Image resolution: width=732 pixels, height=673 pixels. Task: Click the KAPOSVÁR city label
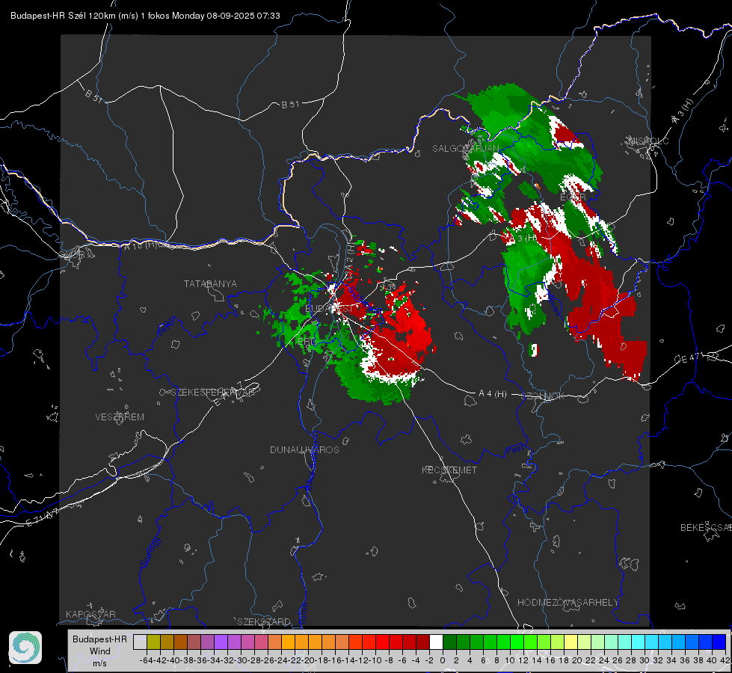(90, 614)
